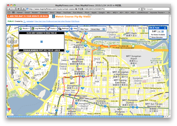Reload the page using the refresh icon

139,9
